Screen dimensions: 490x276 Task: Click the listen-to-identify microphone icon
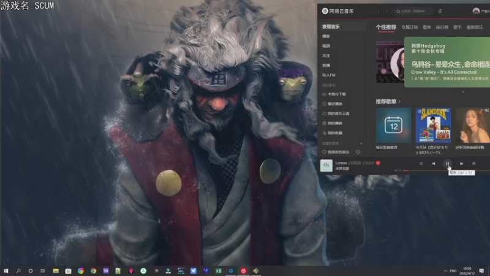[440, 11]
